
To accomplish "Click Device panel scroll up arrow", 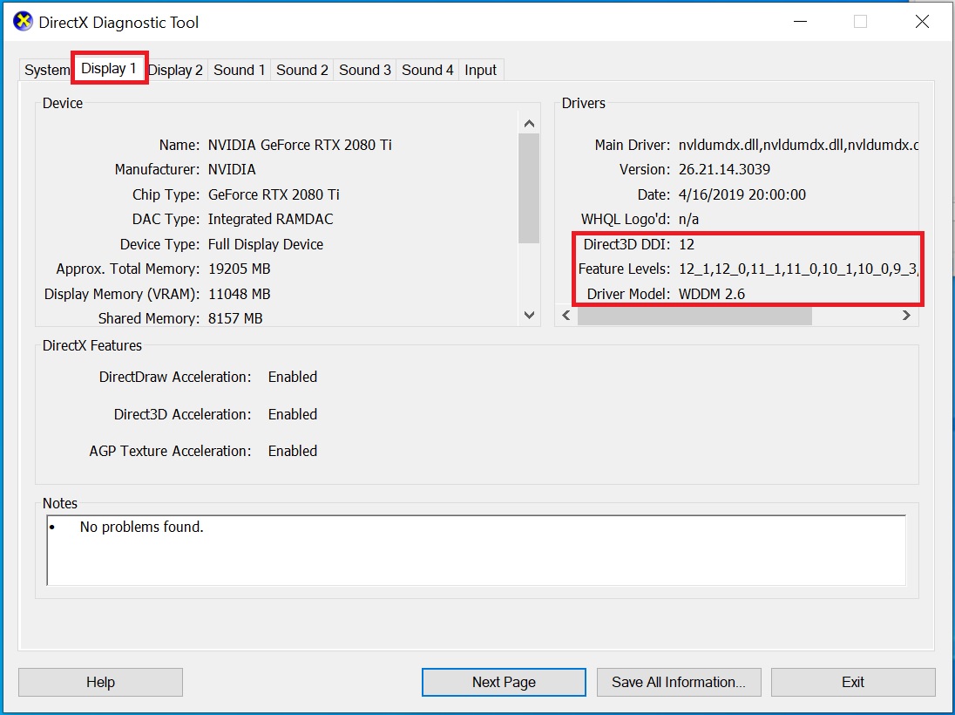I will tap(529, 124).
